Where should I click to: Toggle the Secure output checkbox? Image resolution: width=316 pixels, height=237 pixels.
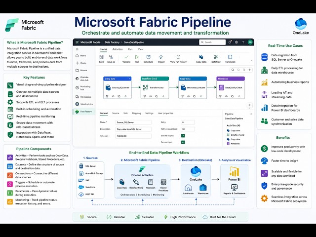tap(183, 136)
